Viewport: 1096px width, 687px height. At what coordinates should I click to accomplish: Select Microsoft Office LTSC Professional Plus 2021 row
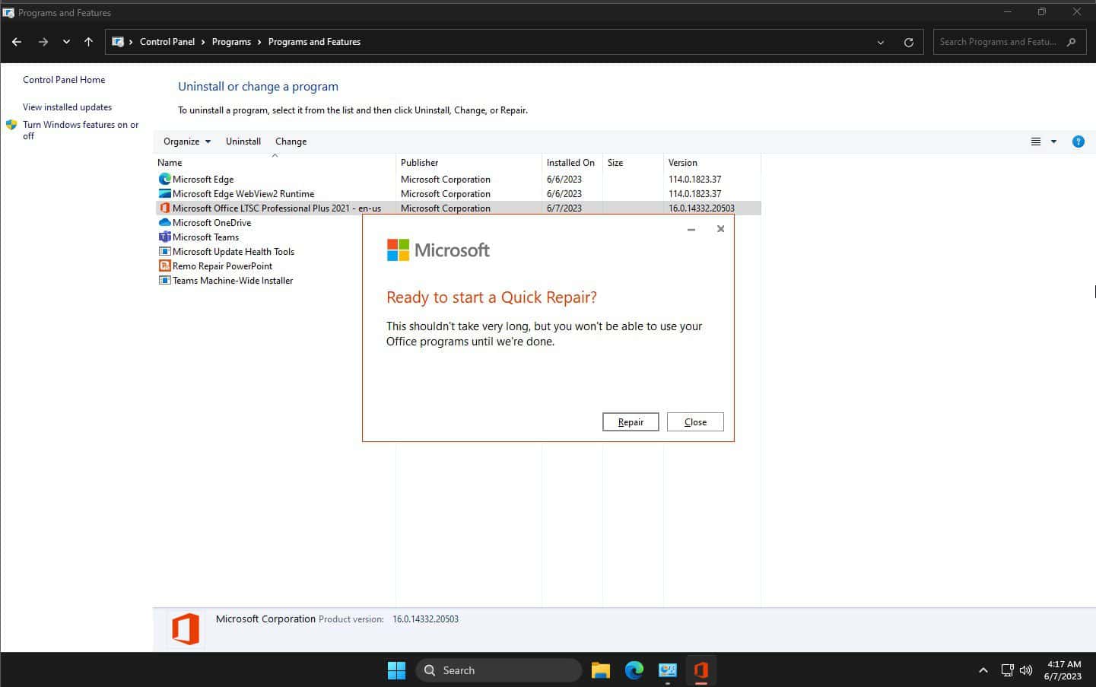(x=458, y=208)
